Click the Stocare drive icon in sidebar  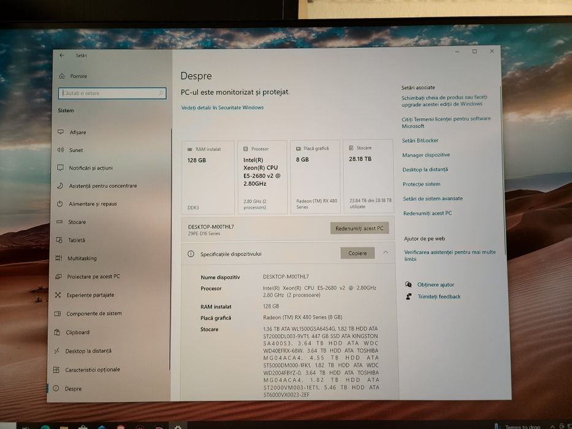(x=59, y=222)
